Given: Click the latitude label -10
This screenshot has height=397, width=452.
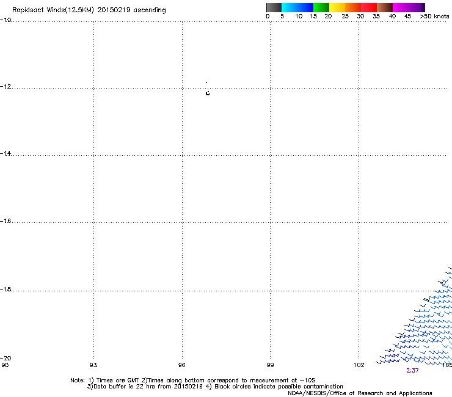Looking at the screenshot, I should tap(5, 20).
